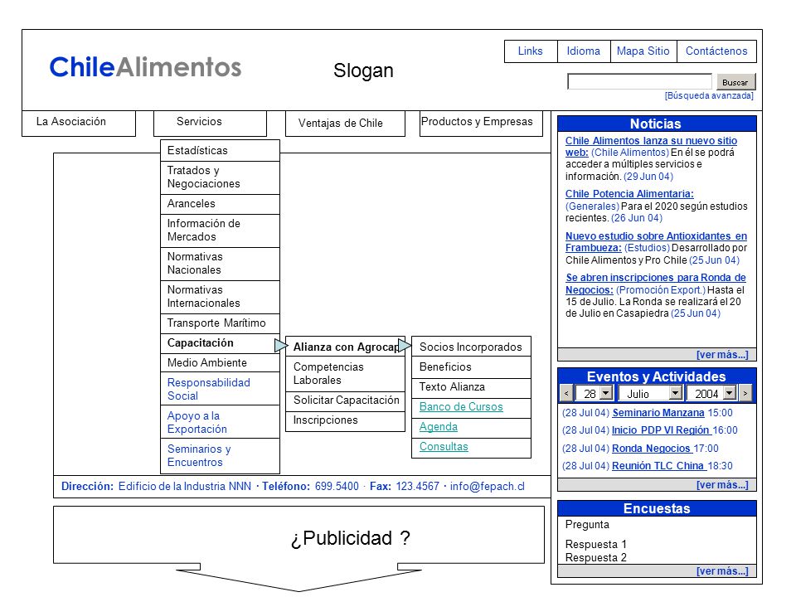Click the ¿Publicidad? banner area
Screen dimensions: 796x597
coord(299,535)
